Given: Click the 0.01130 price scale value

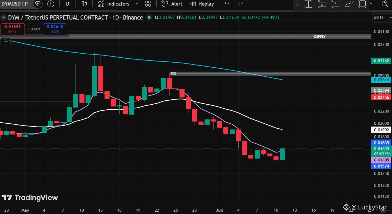Looking at the screenshot, I should 381,196.
